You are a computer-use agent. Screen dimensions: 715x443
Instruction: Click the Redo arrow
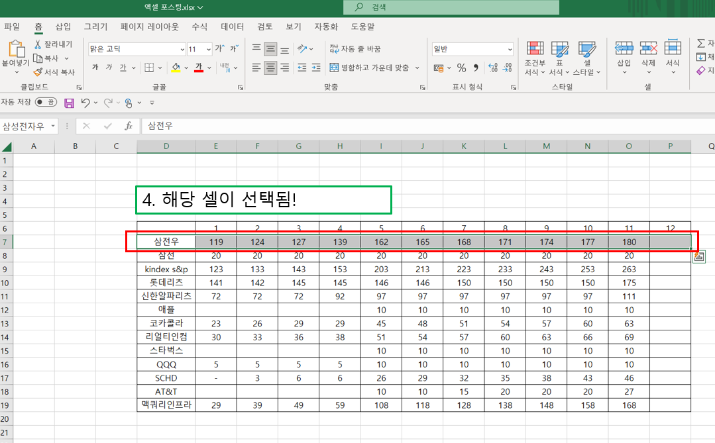pos(108,103)
